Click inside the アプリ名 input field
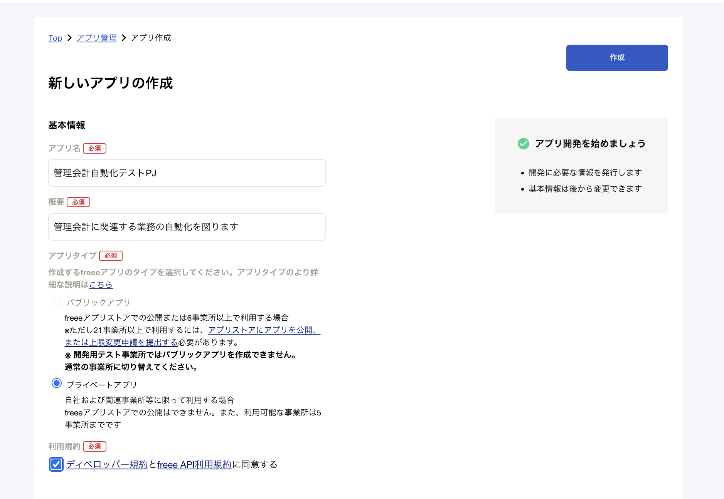This screenshot has width=724, height=499. point(187,173)
